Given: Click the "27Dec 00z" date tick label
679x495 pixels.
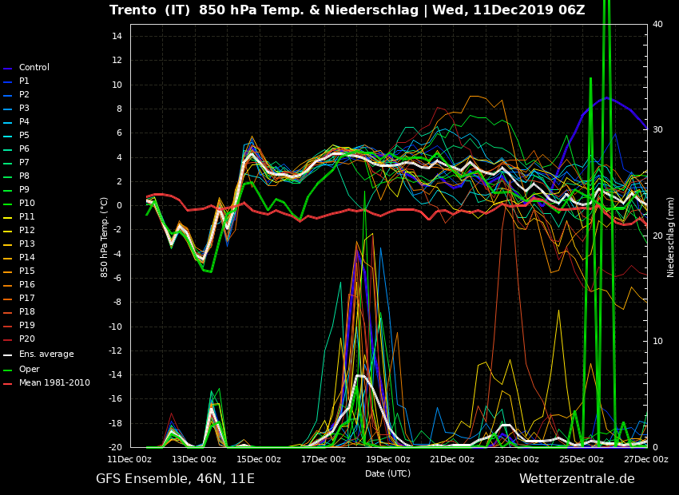Looking at the screenshot, I should (646, 460).
